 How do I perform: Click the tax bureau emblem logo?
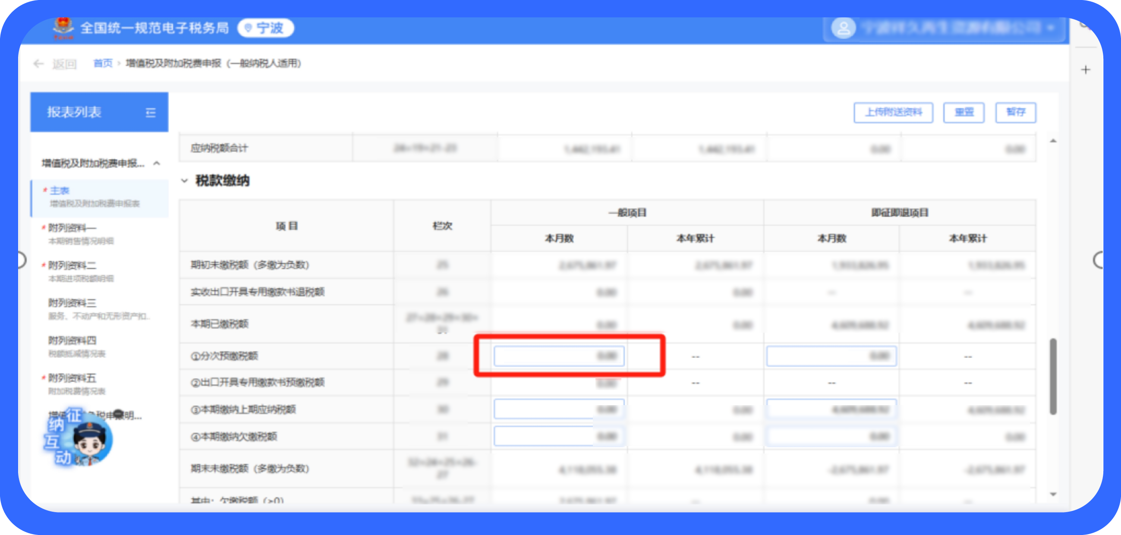tap(63, 28)
